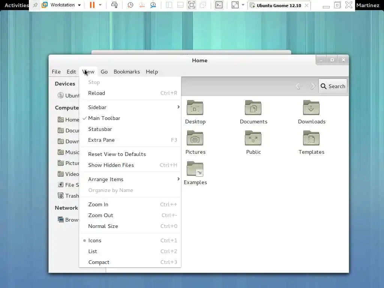Image resolution: width=384 pixels, height=288 pixels.
Task: Toggle Show Hidden Files
Action: pyautogui.click(x=130, y=165)
